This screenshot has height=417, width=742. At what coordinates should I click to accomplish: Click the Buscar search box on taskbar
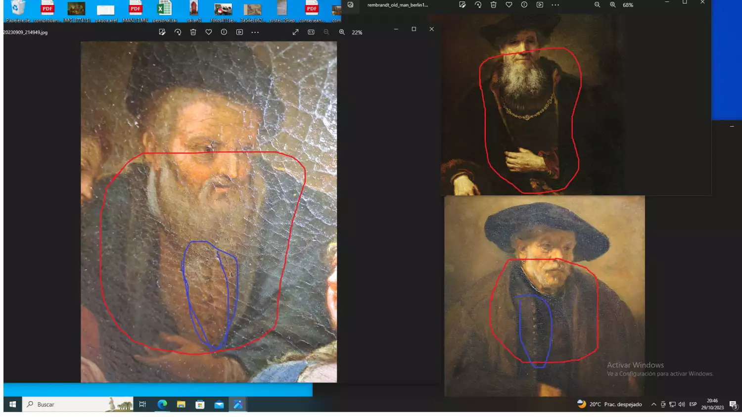click(x=78, y=404)
